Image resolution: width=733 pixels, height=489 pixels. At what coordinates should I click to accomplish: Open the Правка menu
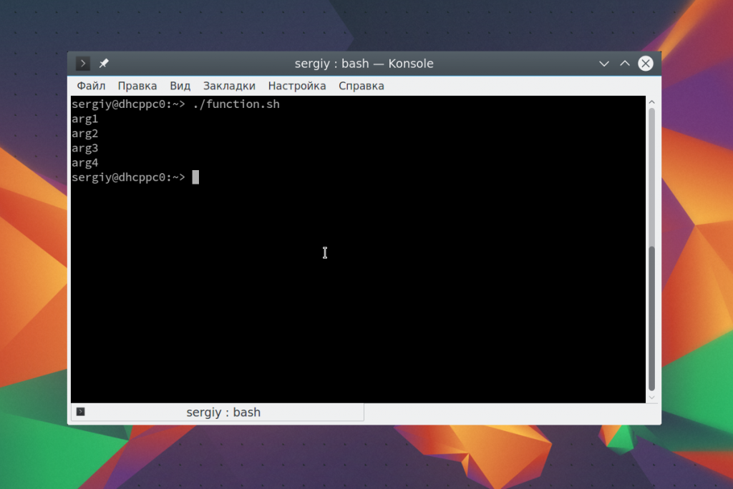137,86
